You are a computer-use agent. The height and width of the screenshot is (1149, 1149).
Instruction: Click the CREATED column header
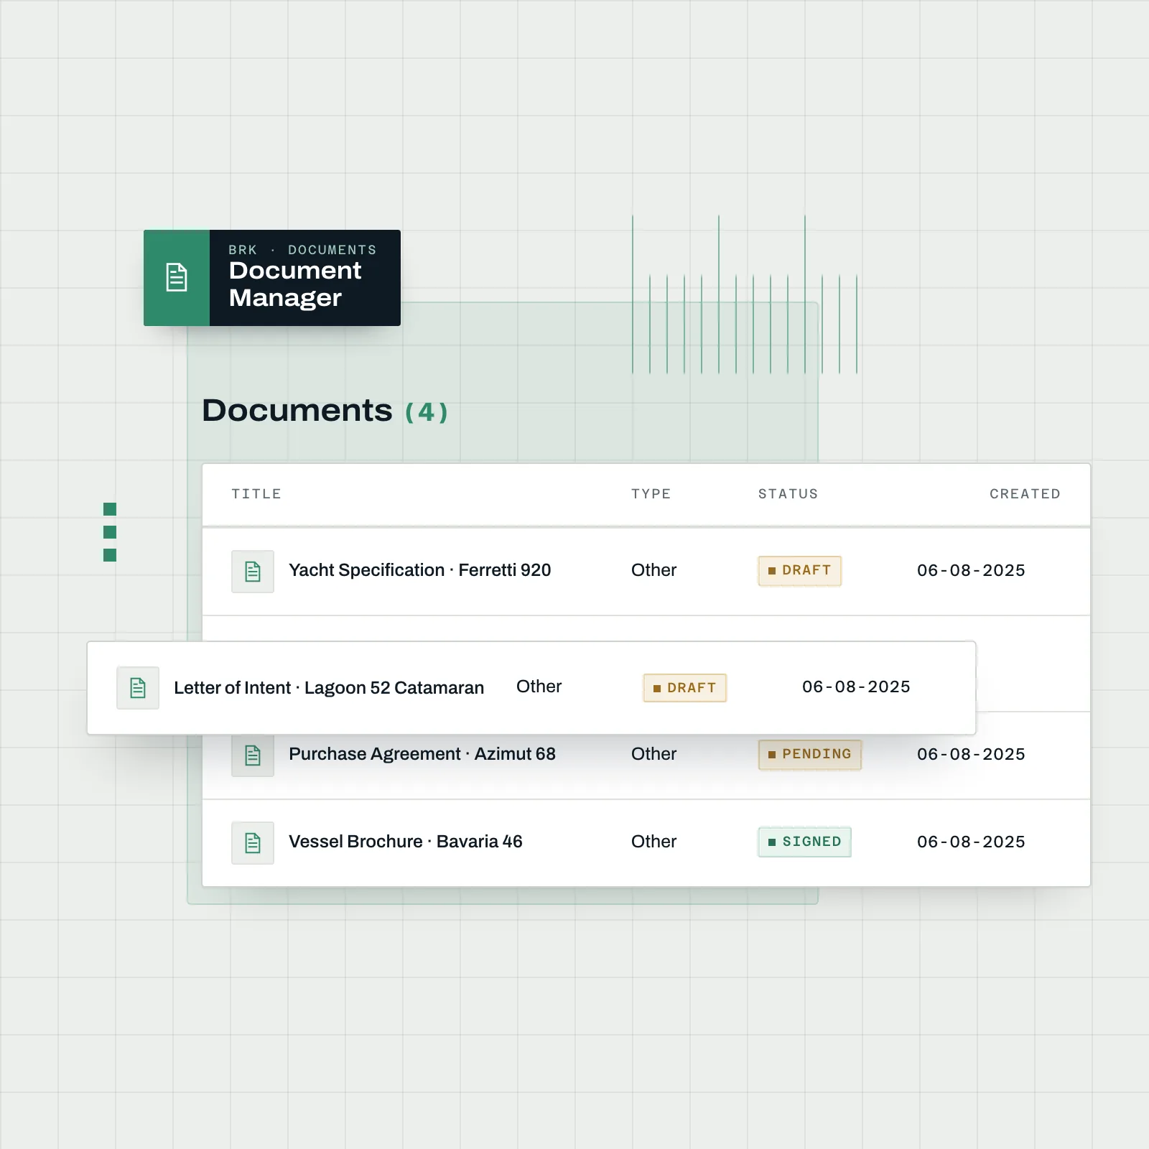(x=1025, y=494)
